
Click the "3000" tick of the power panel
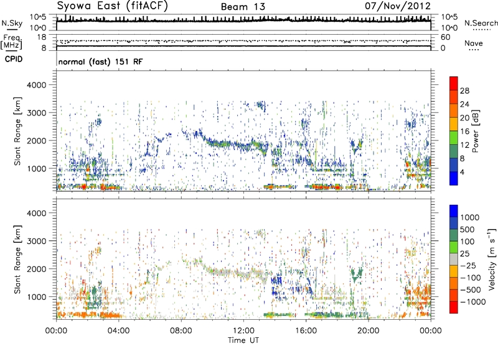point(37,113)
